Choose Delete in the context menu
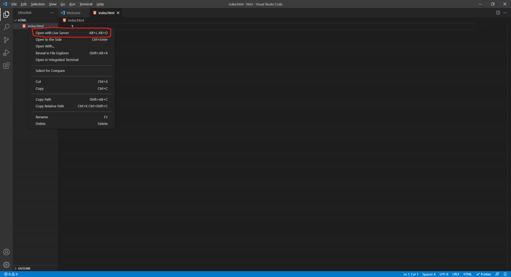 tap(71, 123)
